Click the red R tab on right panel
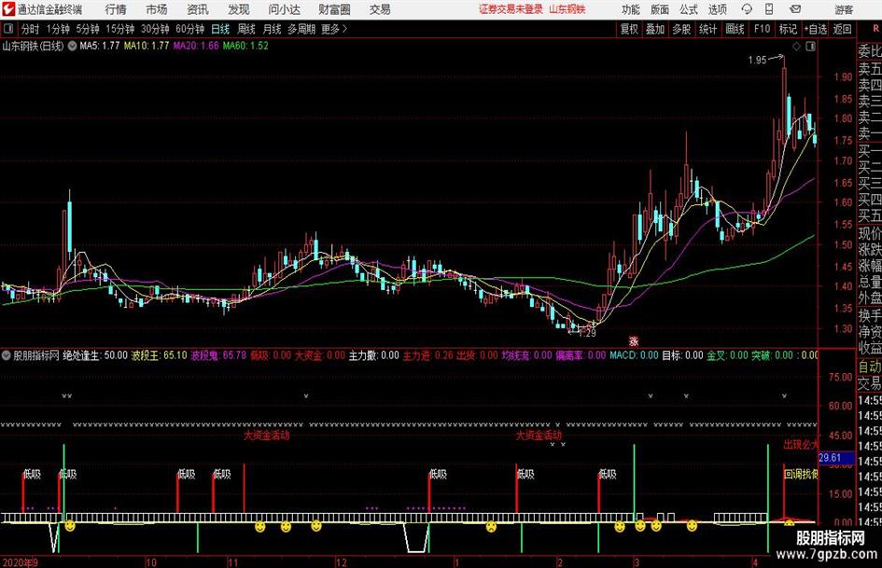Viewport: 882px width, 568px height. (x=875, y=29)
